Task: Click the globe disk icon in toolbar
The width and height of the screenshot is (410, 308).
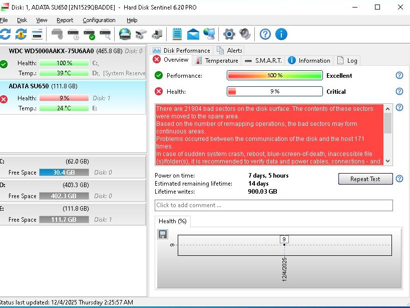Action: click(x=125, y=34)
